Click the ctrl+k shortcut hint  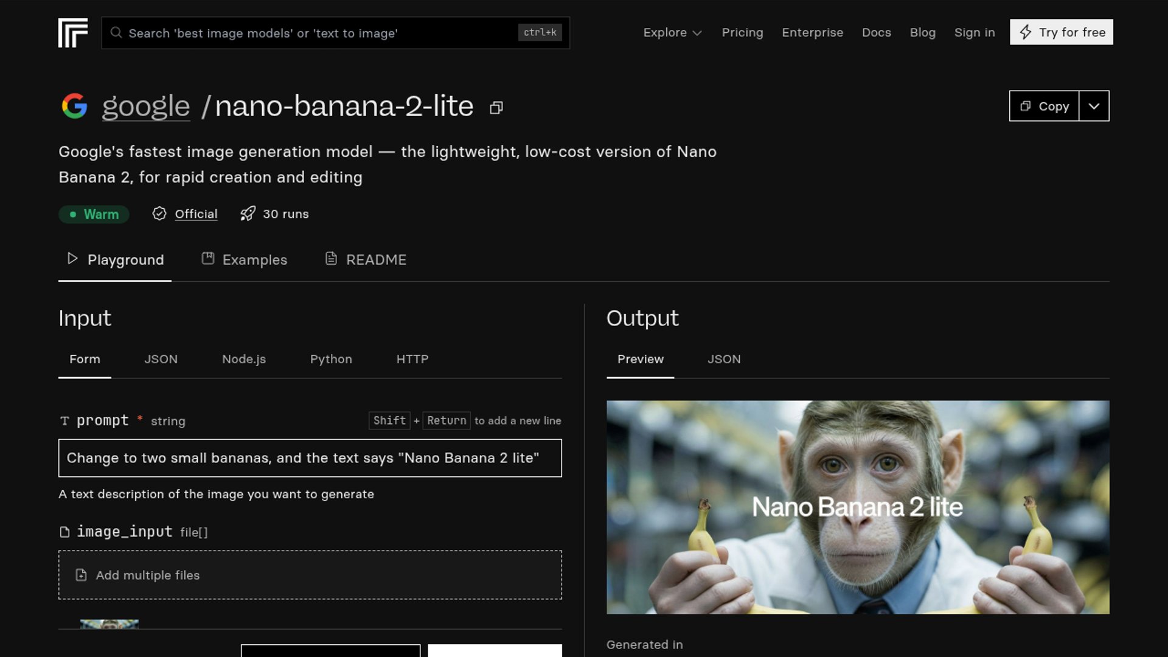(540, 32)
